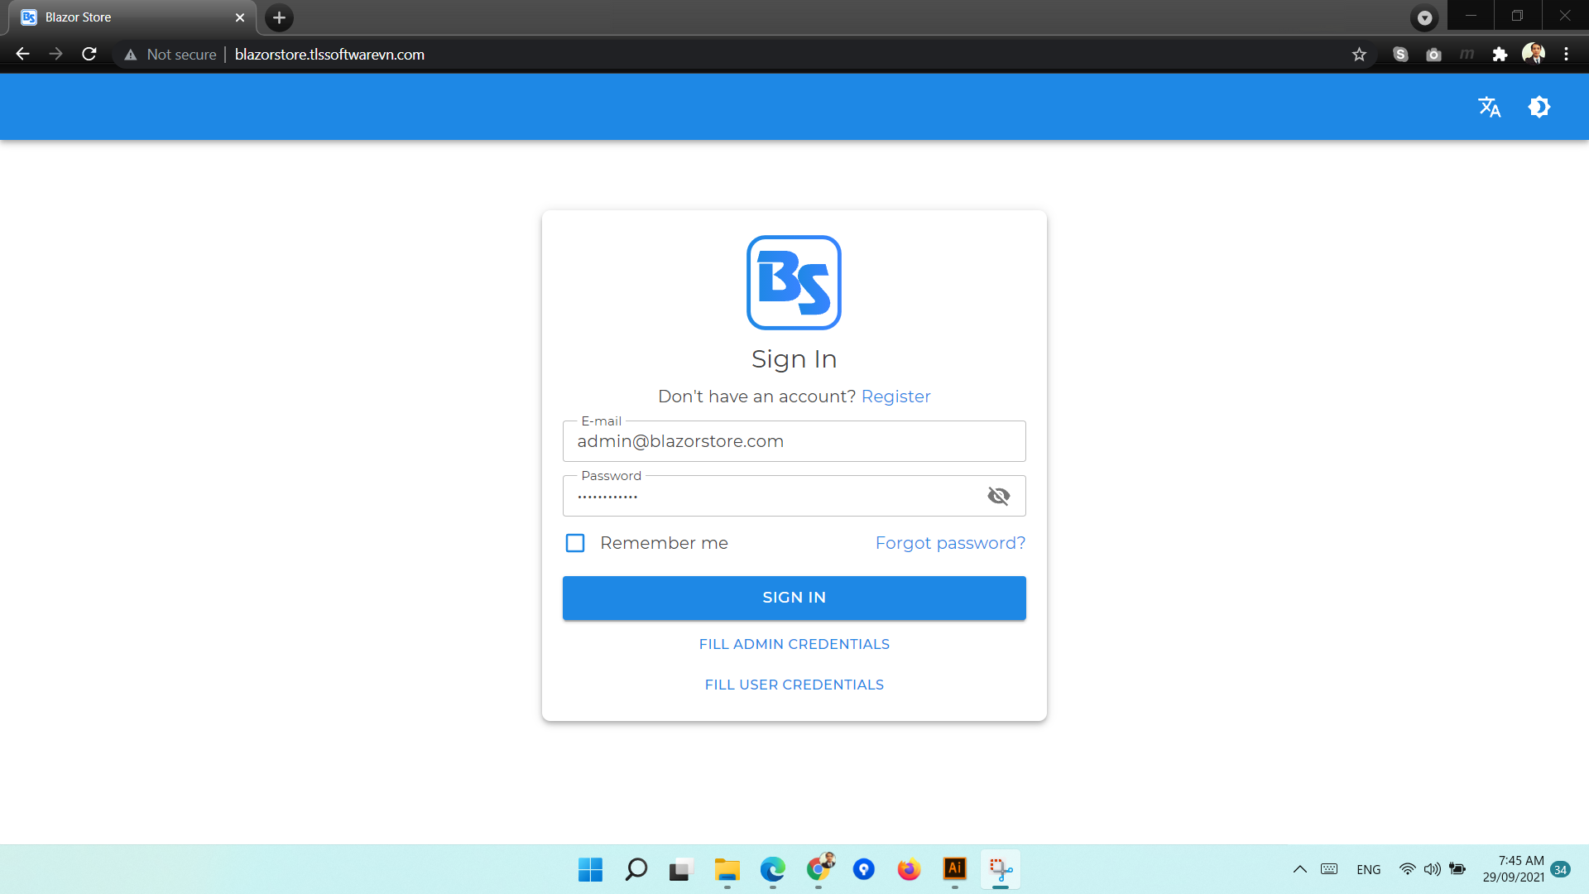Open the Register link
1589x894 pixels.
(x=895, y=397)
